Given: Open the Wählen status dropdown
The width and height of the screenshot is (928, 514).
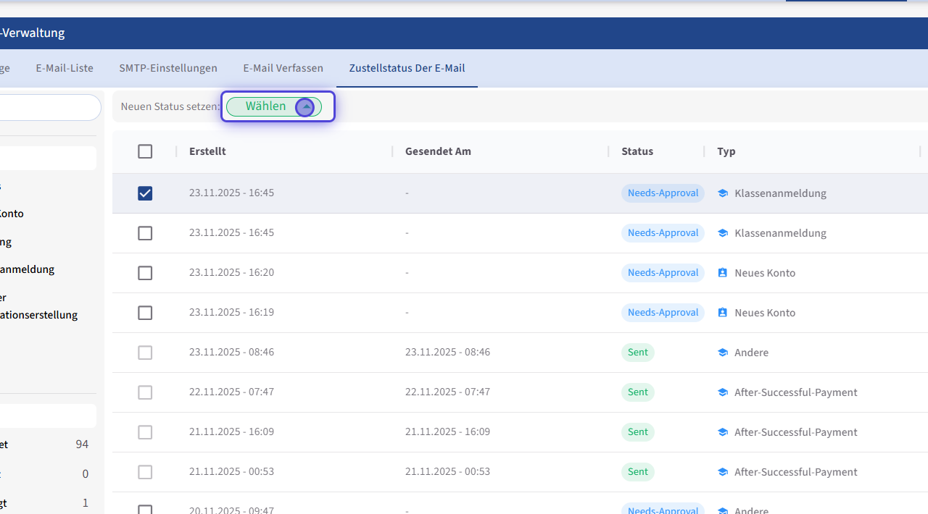Looking at the screenshot, I should [266, 107].
